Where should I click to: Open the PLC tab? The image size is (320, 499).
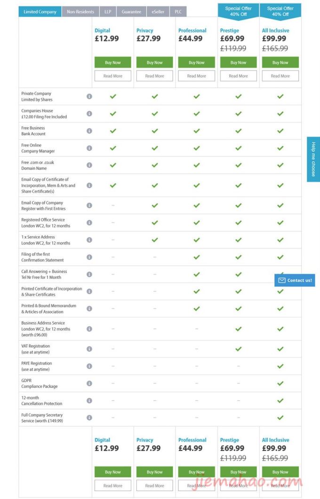[x=178, y=12]
